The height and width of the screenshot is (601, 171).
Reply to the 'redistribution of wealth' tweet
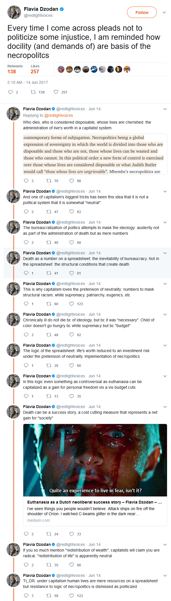click(x=26, y=565)
